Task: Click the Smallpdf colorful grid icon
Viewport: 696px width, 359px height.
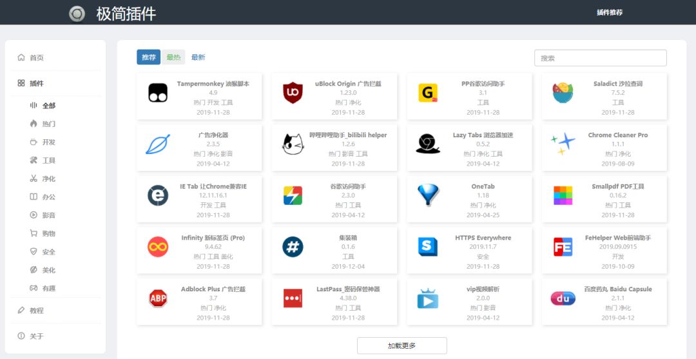Action: click(563, 196)
